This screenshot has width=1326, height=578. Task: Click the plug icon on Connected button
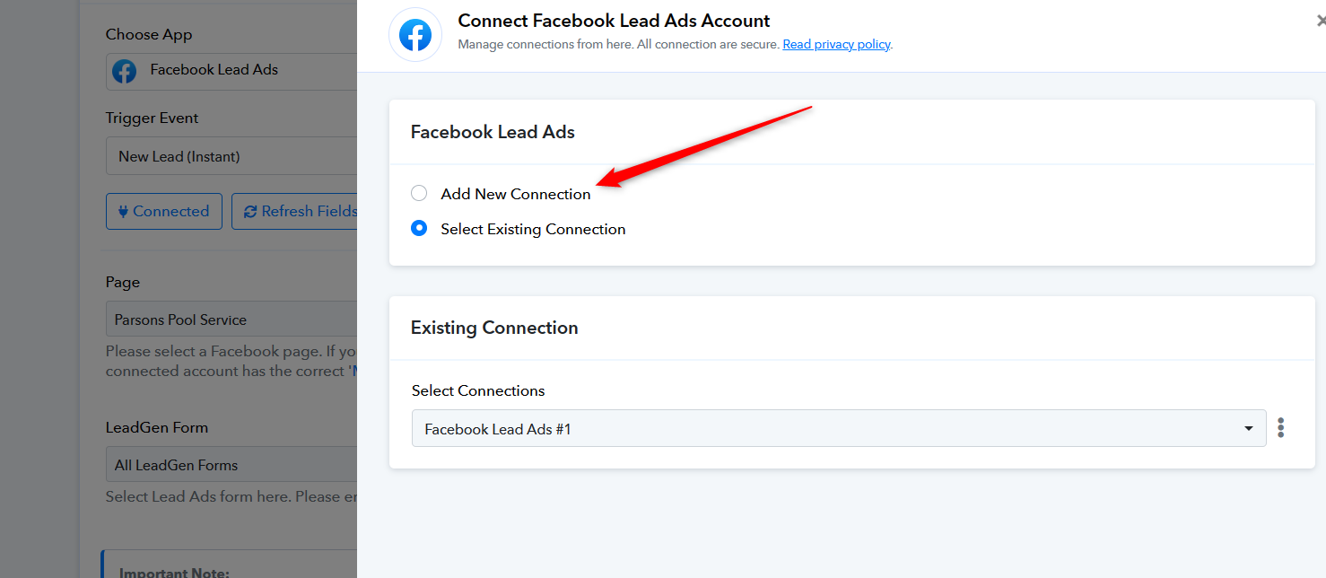[124, 212]
